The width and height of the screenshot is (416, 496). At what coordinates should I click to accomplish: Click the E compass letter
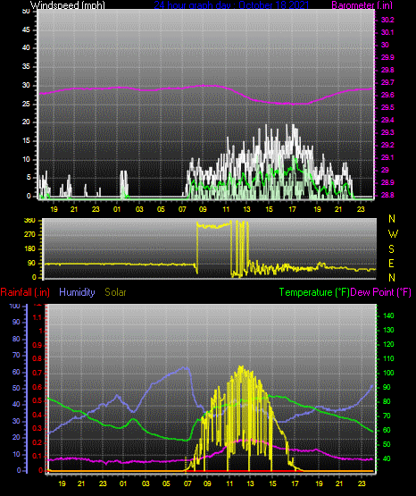click(391, 264)
